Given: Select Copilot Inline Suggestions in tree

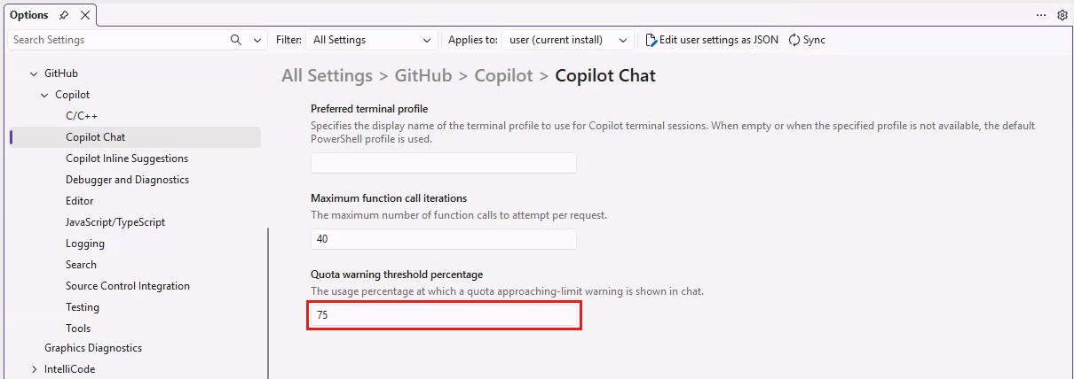Looking at the screenshot, I should click(x=127, y=159).
